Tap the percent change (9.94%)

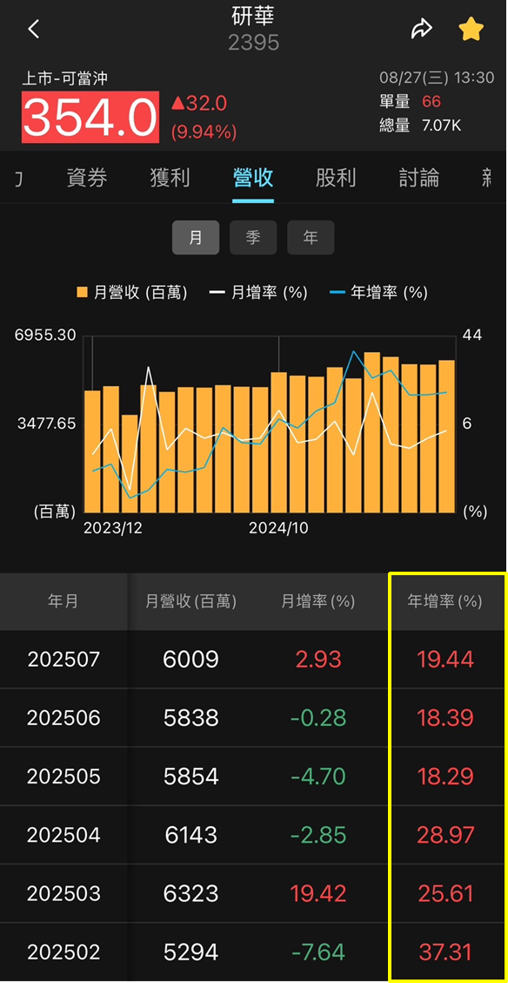(204, 132)
